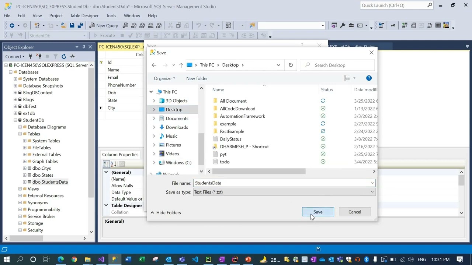Click the XMLA query icon in toolbar
Screen dimensions: 472x265
tap(150, 25)
